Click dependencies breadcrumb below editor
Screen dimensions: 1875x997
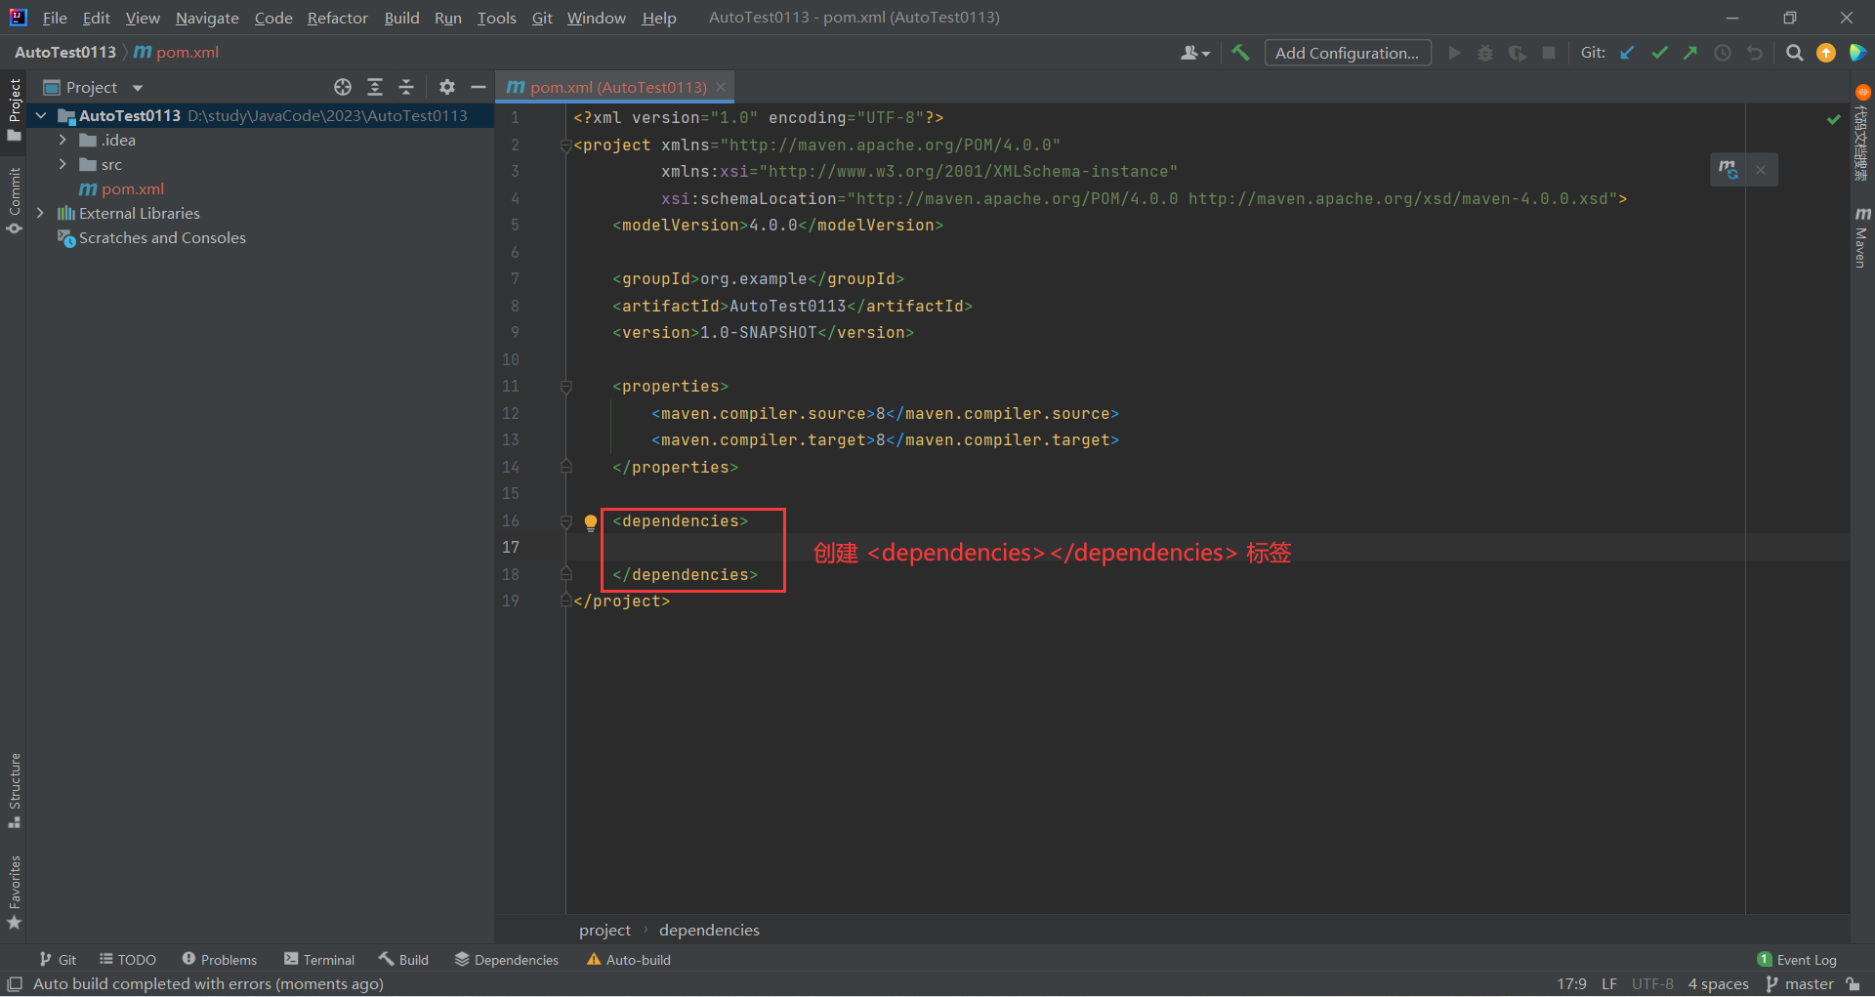709,930
